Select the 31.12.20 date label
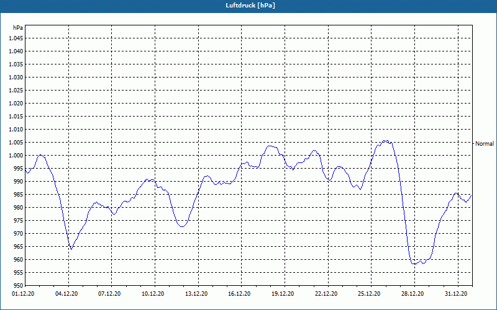497x310 pixels. (456, 294)
